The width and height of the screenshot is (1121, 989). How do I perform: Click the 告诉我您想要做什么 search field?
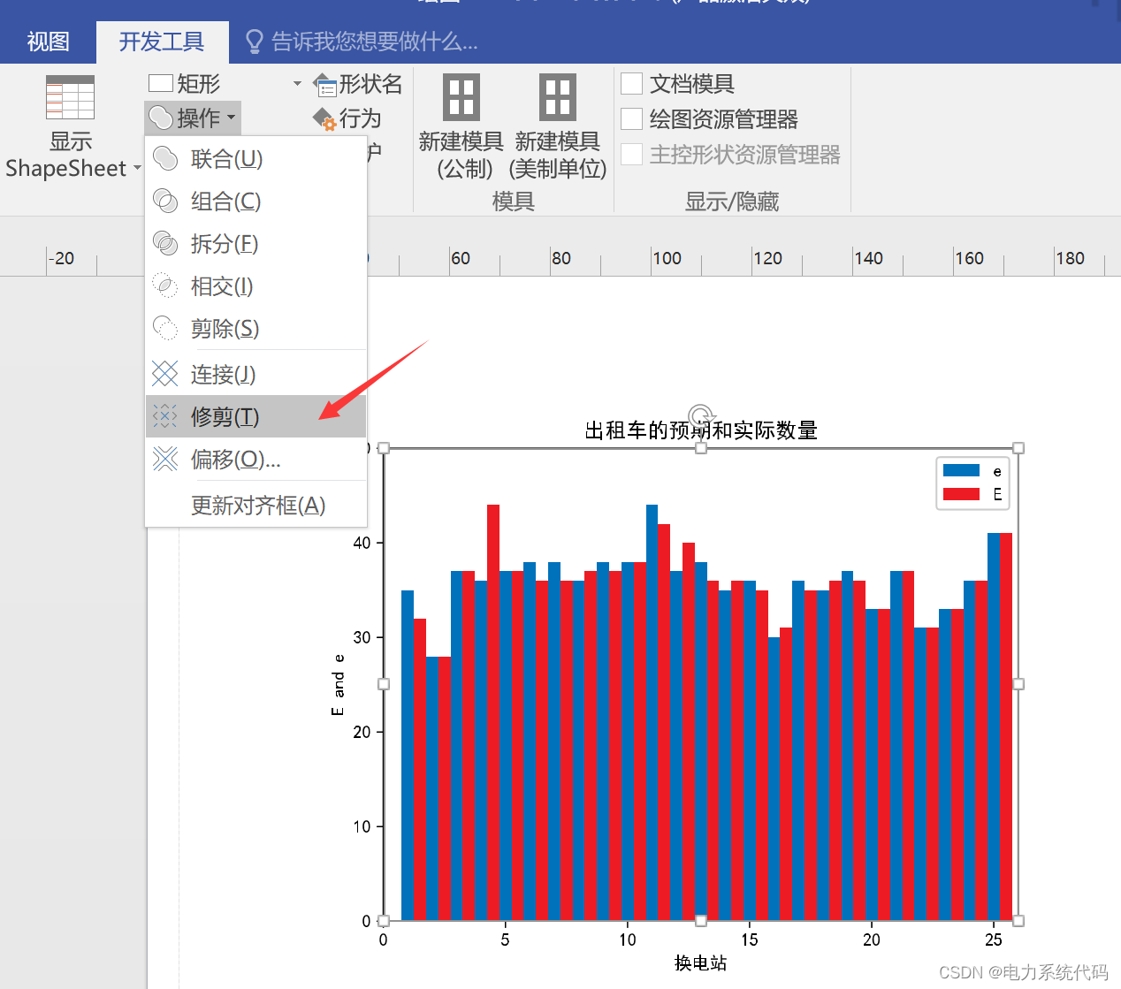(364, 41)
